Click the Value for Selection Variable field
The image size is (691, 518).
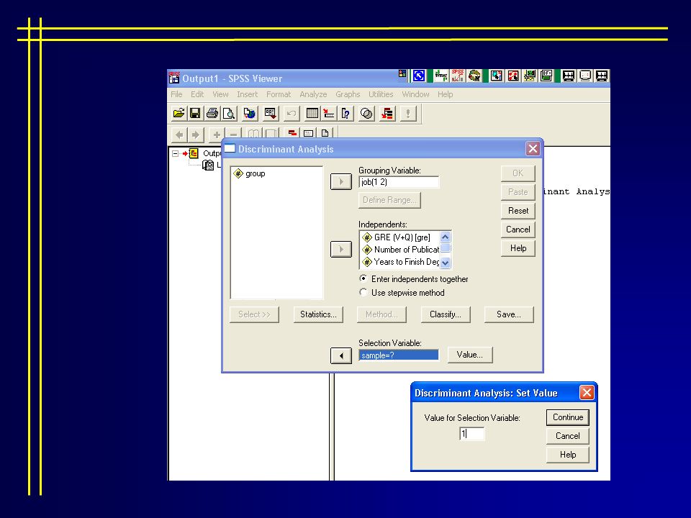click(471, 434)
